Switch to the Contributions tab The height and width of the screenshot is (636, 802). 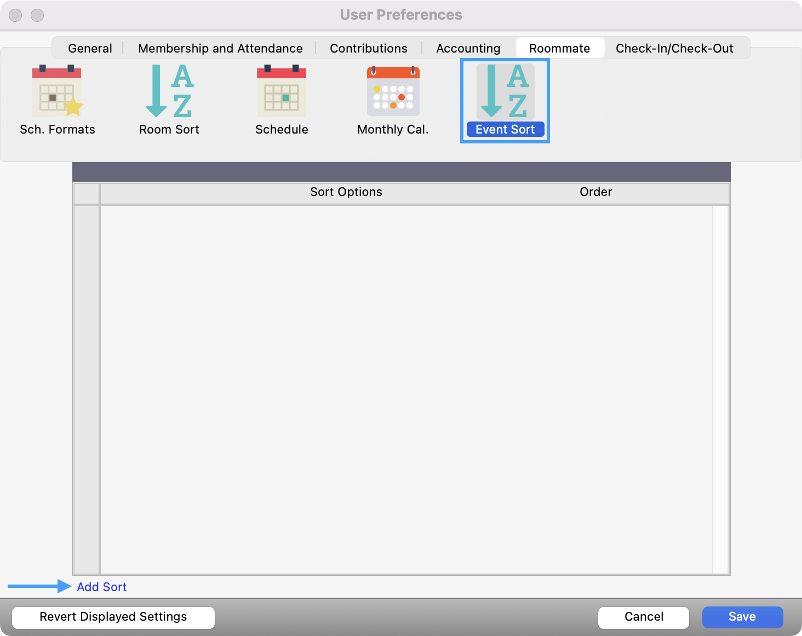point(368,48)
